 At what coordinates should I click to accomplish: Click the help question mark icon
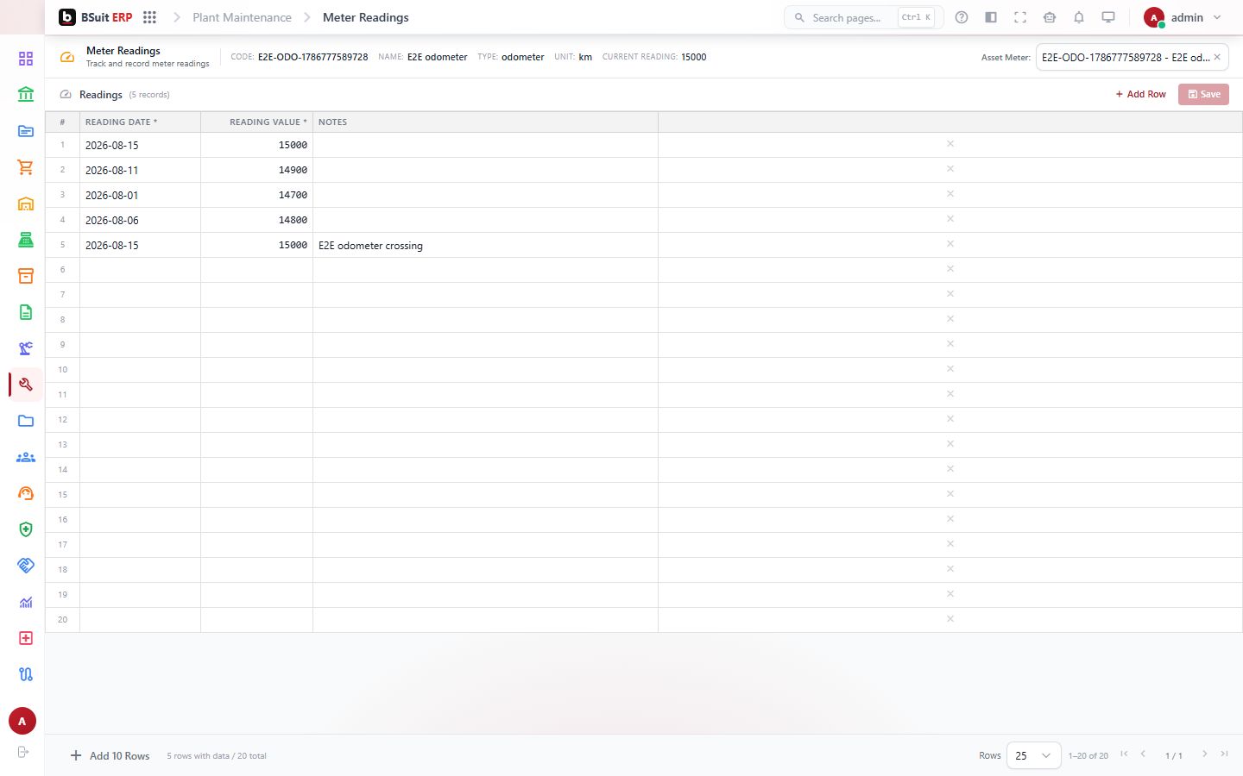point(962,17)
